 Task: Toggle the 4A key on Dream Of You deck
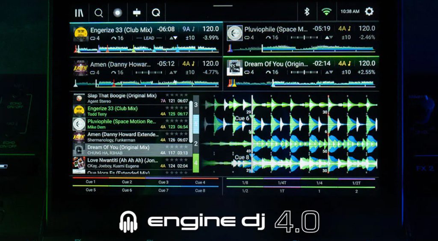point(344,64)
